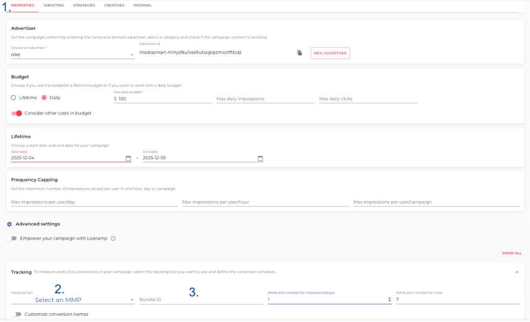The width and height of the screenshot is (530, 322).
Task: Click the Max daily impressions field
Action: [265, 99]
